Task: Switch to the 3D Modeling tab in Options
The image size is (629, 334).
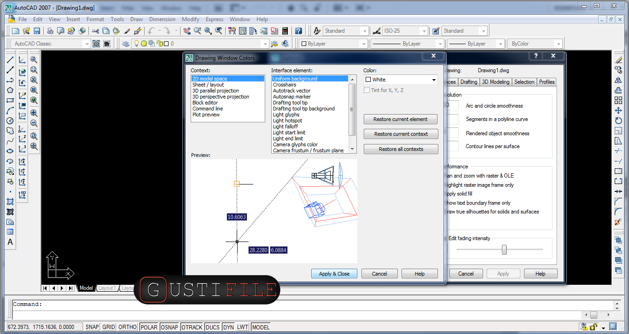Action: click(495, 82)
